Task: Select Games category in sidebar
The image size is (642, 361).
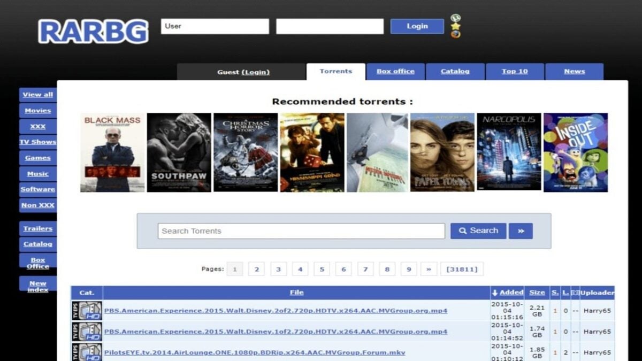Action: [38, 158]
